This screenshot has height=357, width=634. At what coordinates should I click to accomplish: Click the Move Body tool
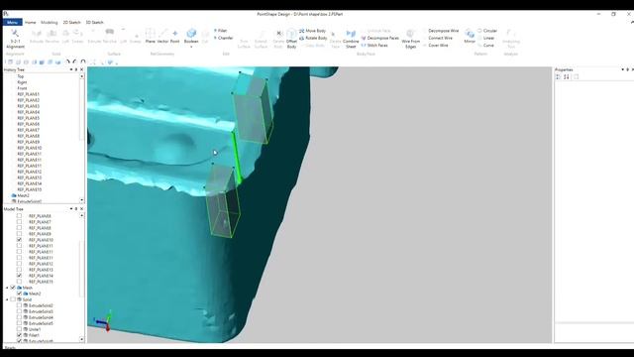313,31
